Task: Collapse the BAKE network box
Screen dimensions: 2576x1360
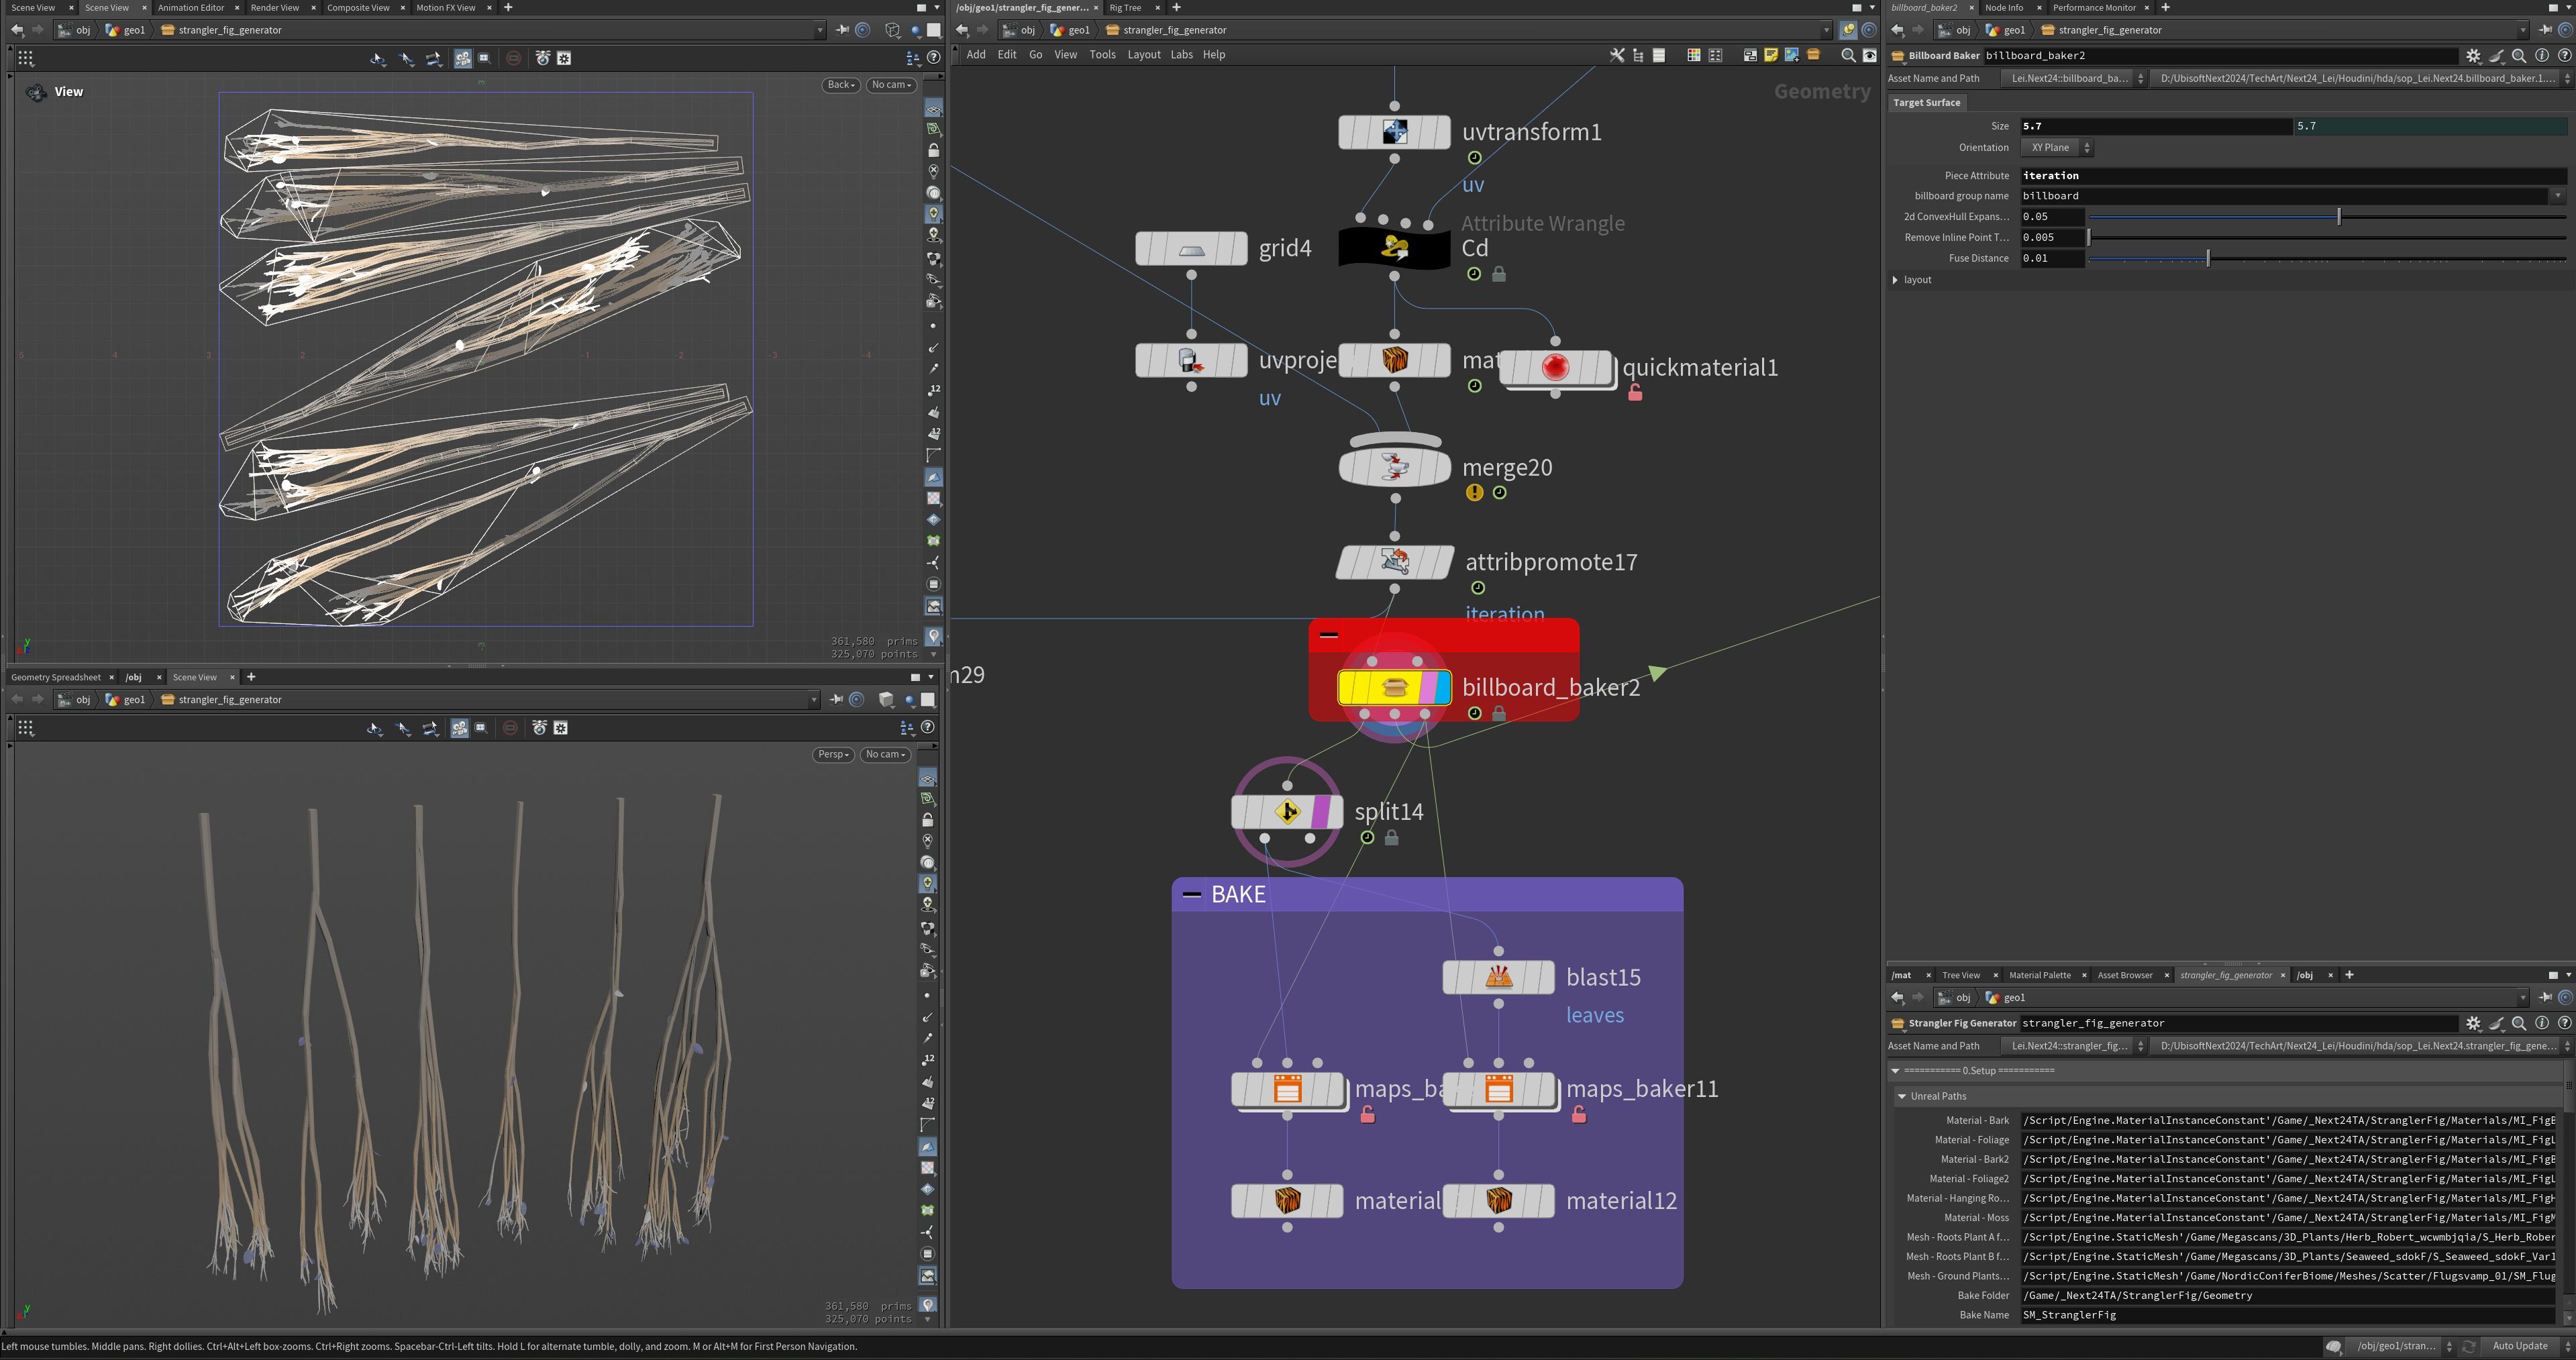Action: (x=1191, y=895)
